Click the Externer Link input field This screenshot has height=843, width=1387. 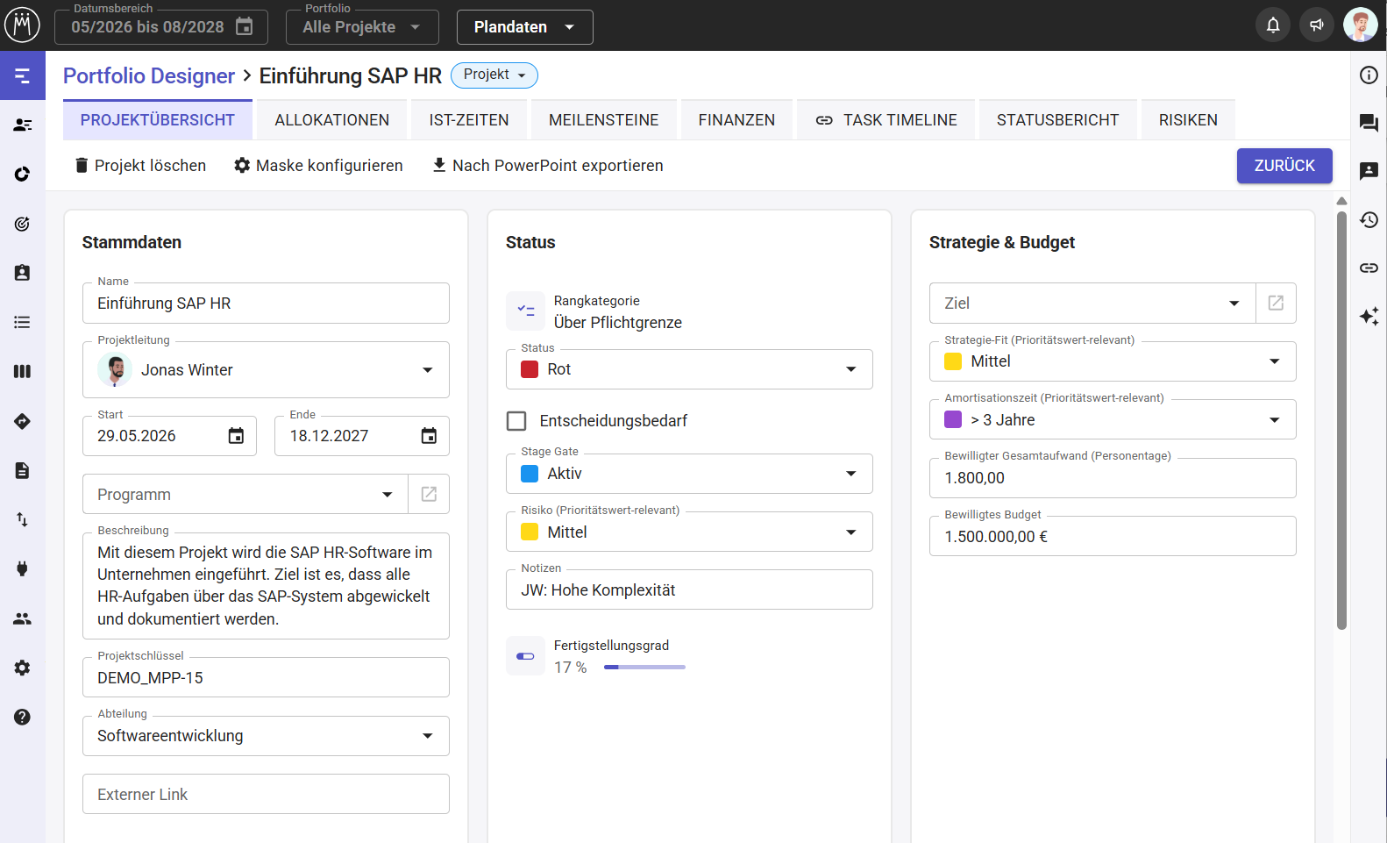(266, 794)
